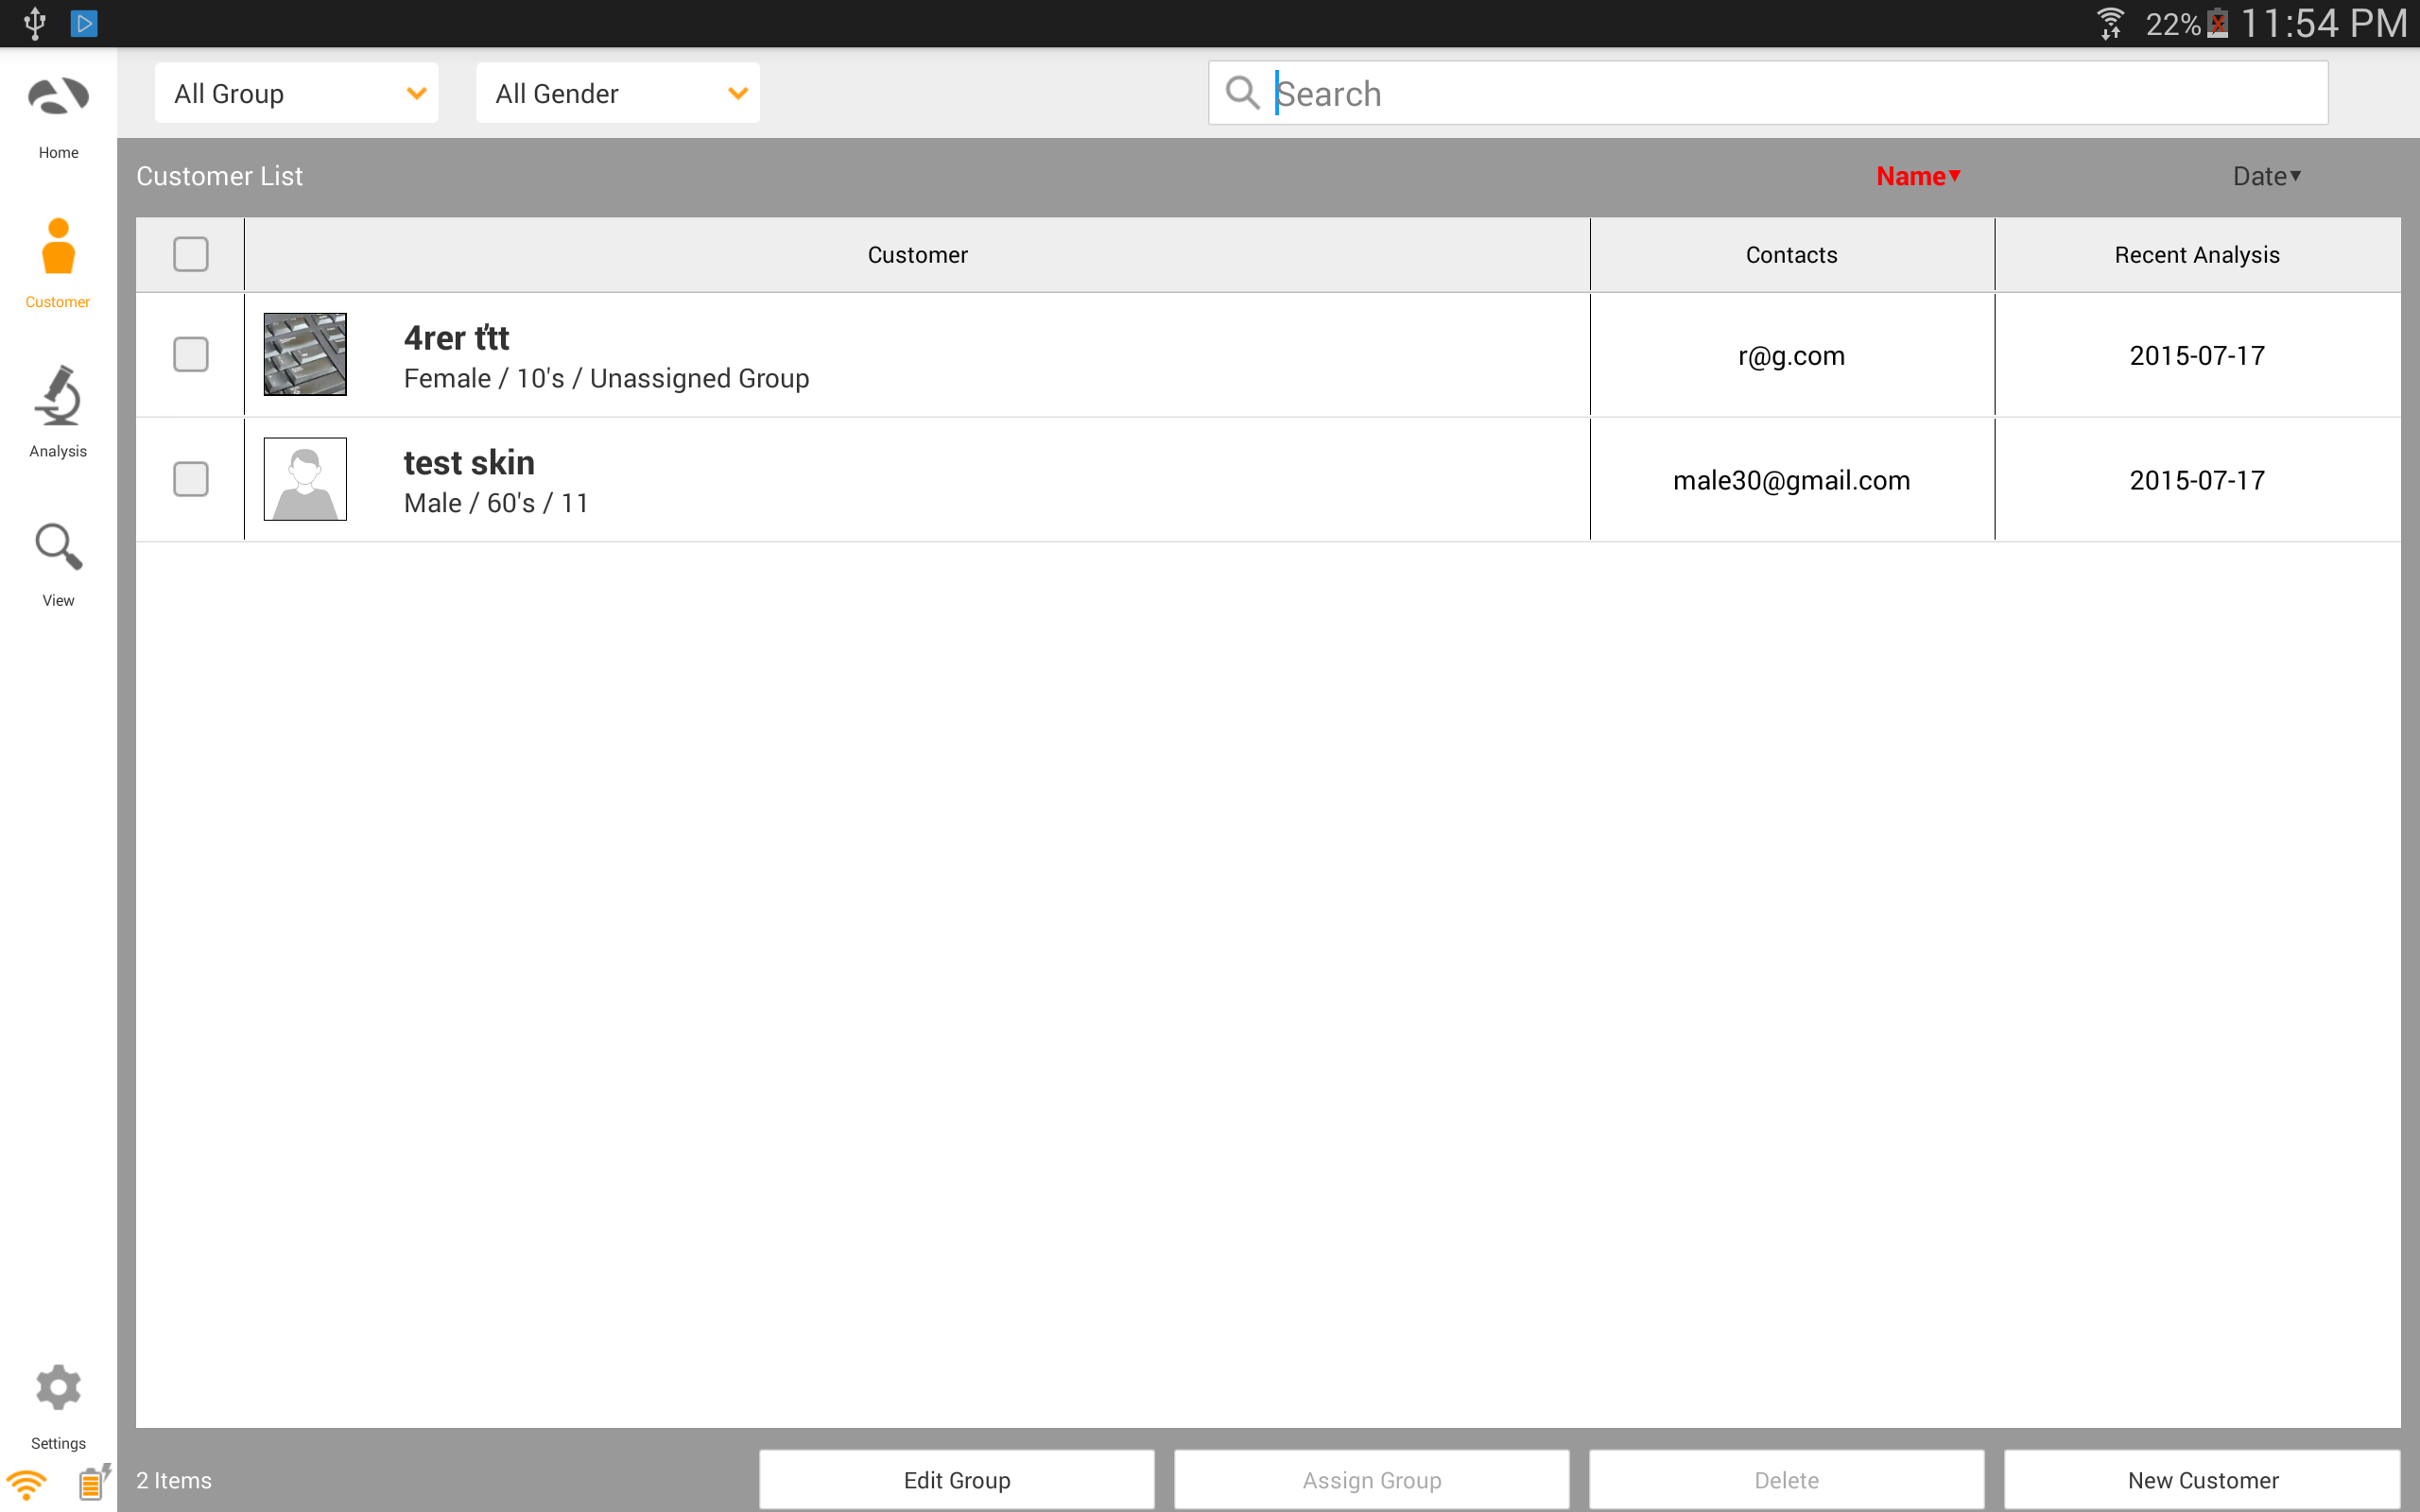Click the Recent Analysis column header

pos(2197,255)
